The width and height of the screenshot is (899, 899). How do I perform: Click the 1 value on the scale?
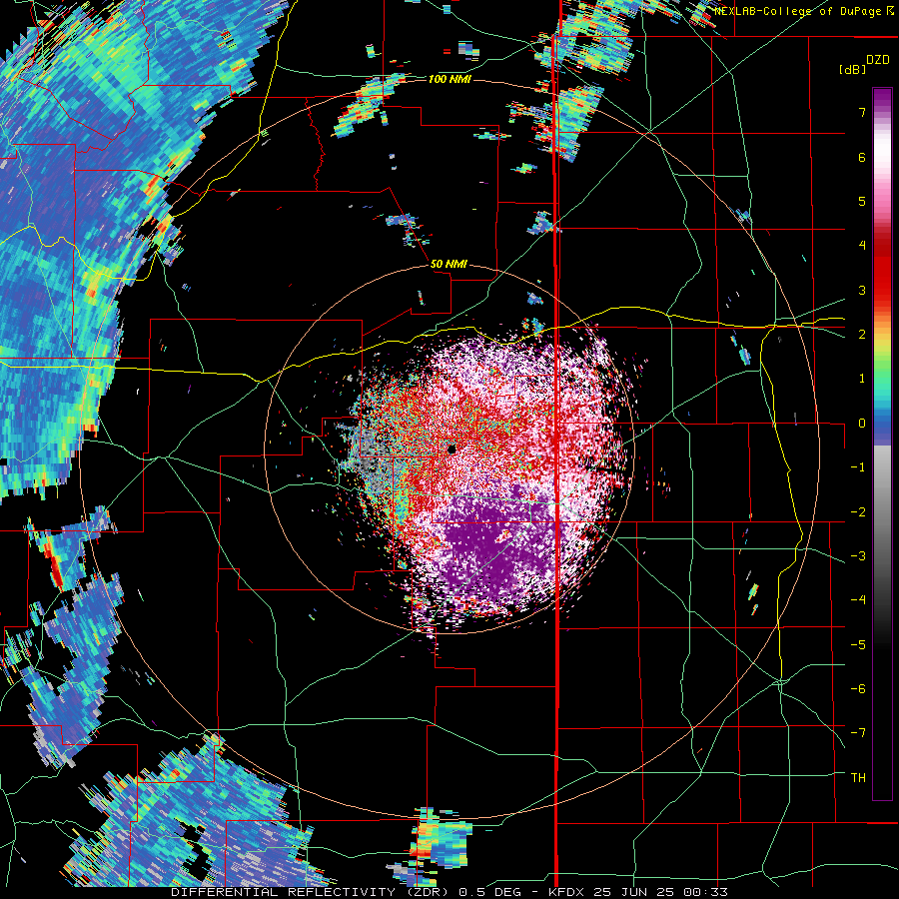tap(862, 379)
